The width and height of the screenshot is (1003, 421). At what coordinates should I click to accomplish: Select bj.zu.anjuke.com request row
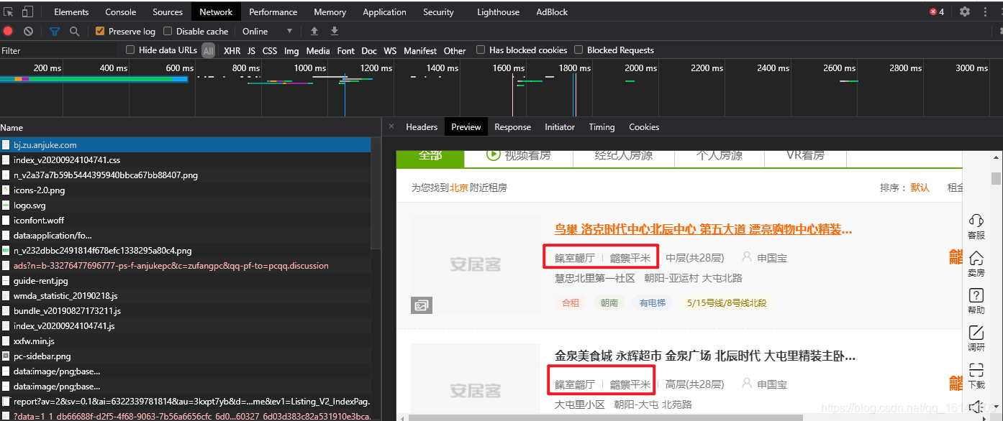tap(186, 145)
